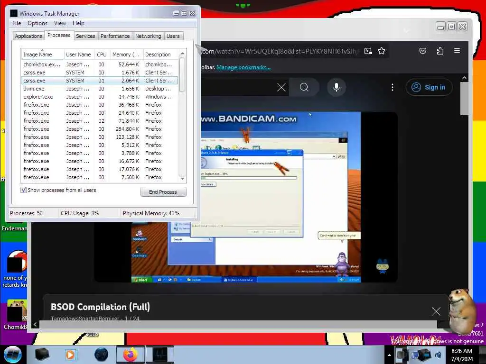
Task: Sort by the Memory column header
Action: coord(126,54)
